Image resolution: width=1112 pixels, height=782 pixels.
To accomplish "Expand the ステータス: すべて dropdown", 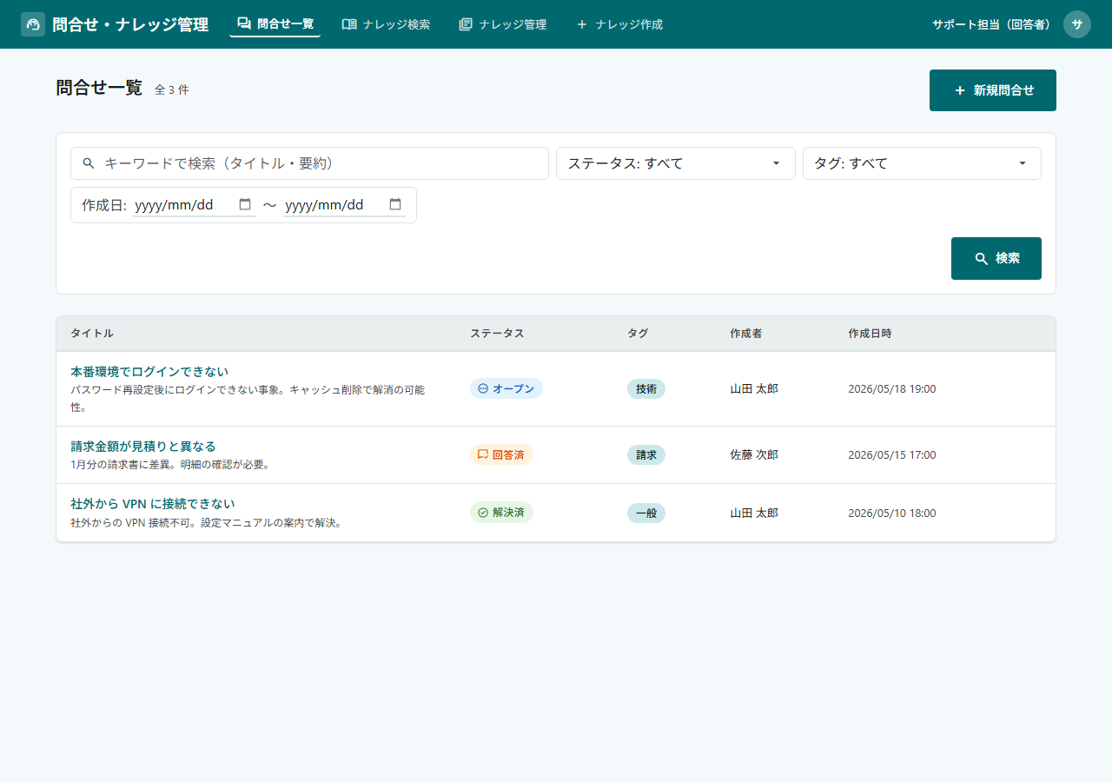I will coord(676,163).
